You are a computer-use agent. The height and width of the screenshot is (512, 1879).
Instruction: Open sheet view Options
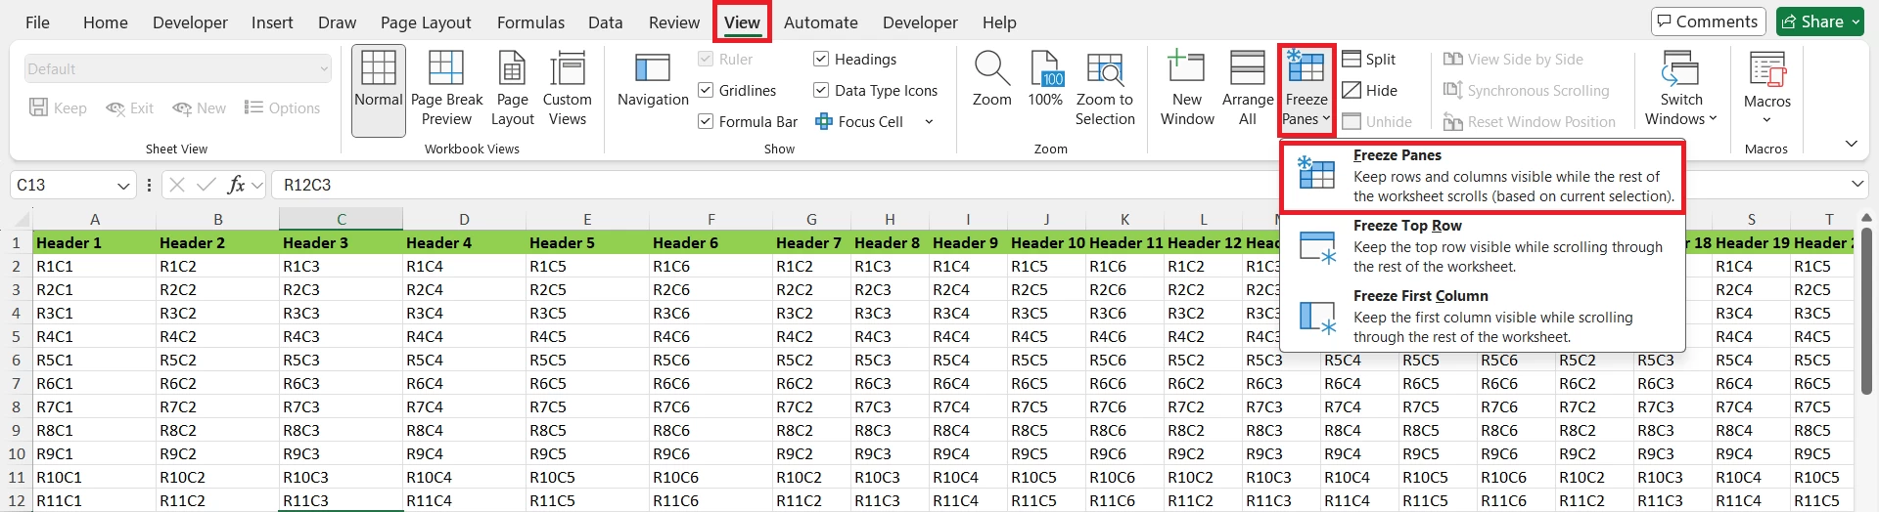[x=282, y=108]
